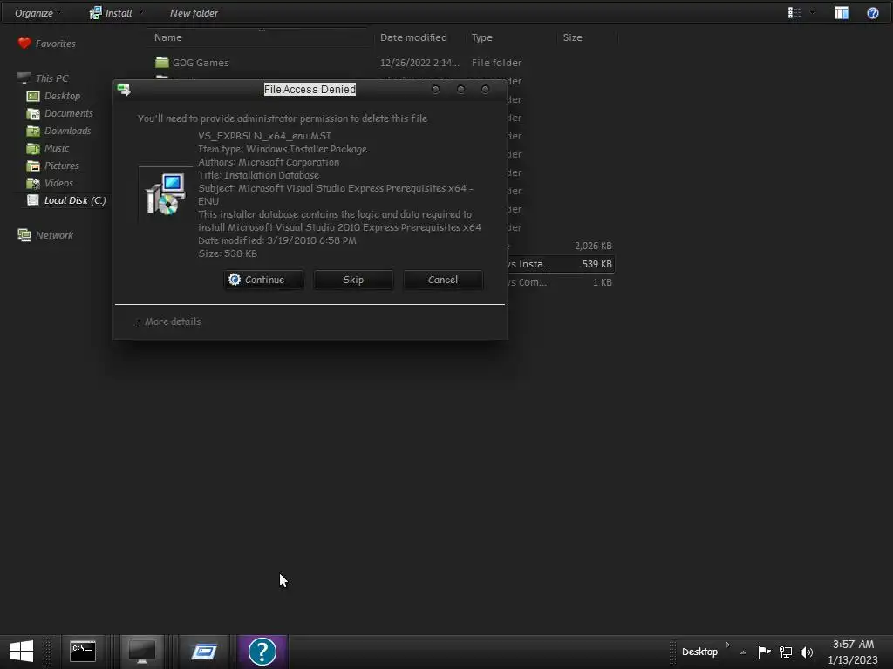Screen dimensions: 893x669
Task: Click the GOG Games folder icon
Action: pos(161,62)
